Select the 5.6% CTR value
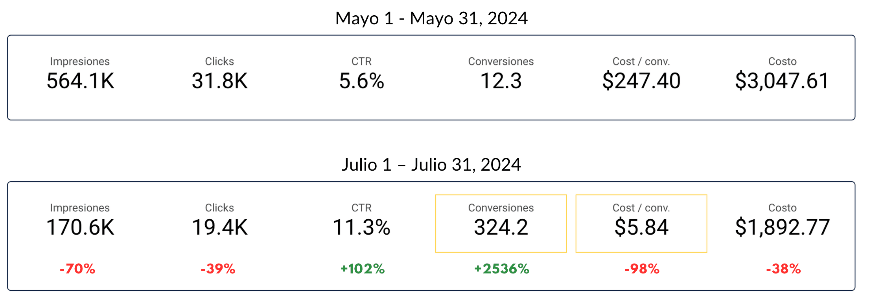 coord(361,81)
